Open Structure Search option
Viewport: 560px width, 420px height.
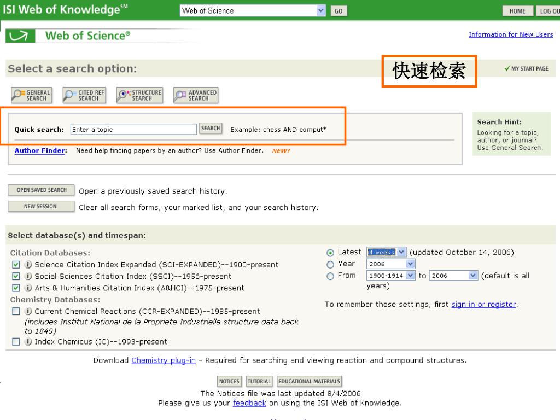click(139, 95)
